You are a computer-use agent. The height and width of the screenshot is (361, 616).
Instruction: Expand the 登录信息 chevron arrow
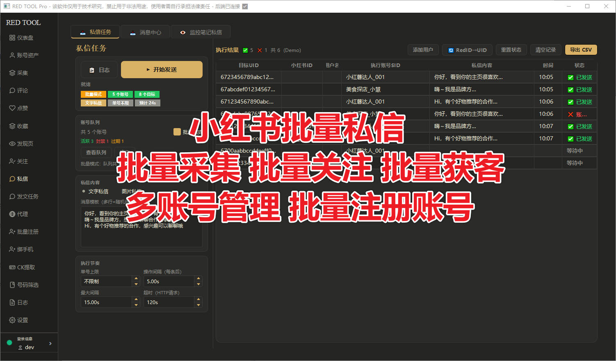point(50,343)
